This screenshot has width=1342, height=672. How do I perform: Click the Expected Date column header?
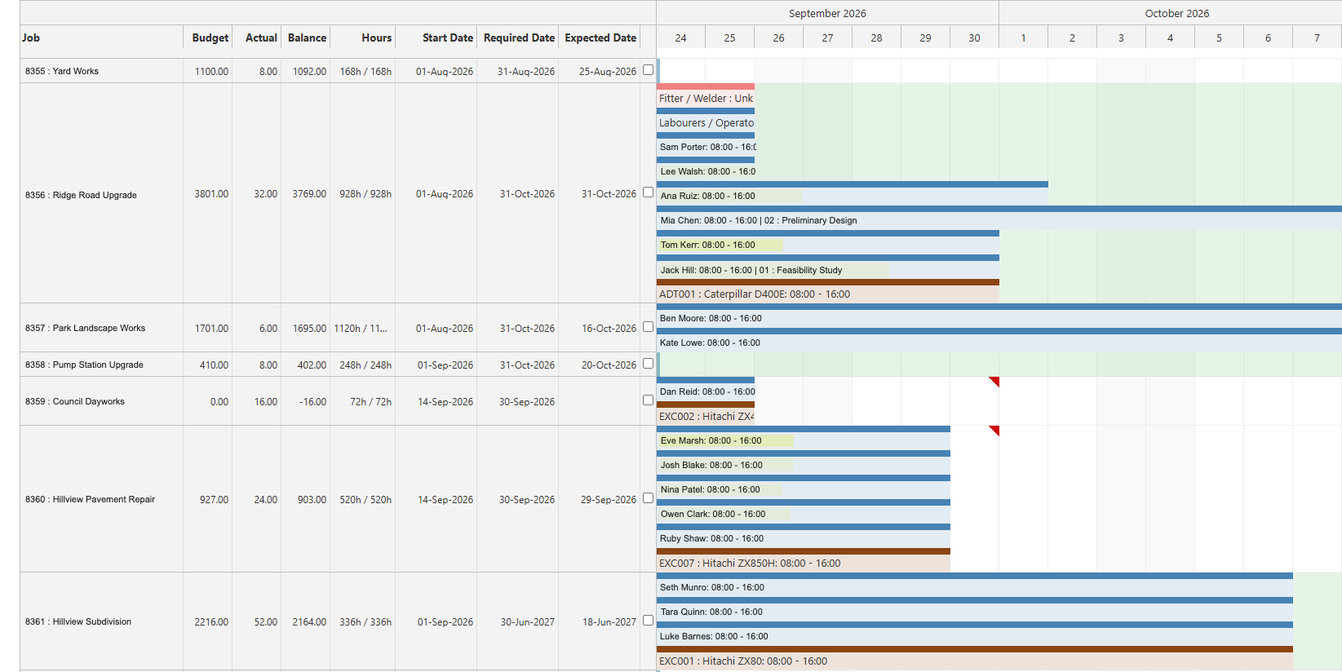[x=600, y=38]
